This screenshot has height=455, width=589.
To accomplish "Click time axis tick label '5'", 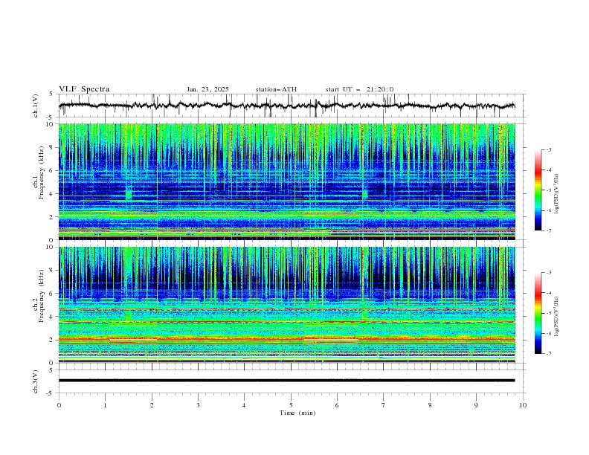I will (291, 405).
